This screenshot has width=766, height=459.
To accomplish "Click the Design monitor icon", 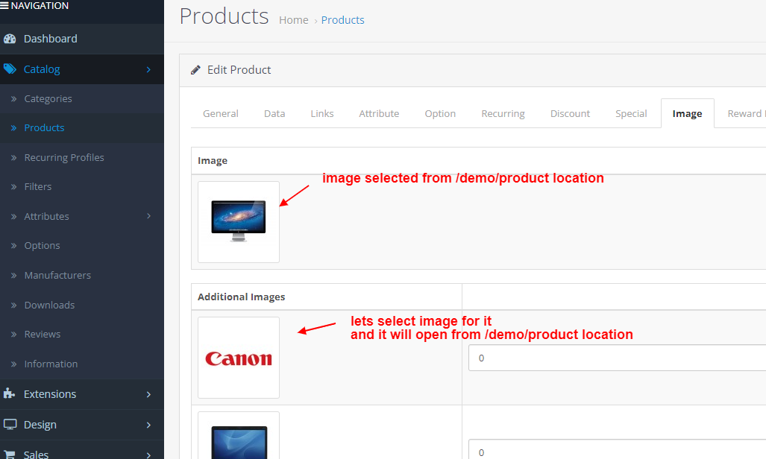I will (x=10, y=424).
